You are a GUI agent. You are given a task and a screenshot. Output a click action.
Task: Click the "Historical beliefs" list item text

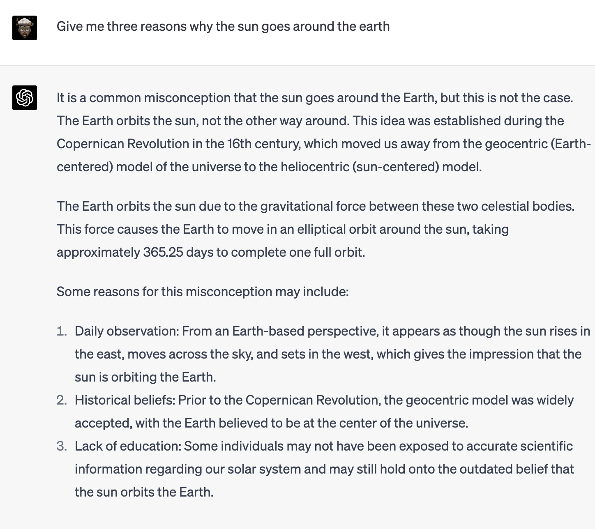(x=324, y=412)
